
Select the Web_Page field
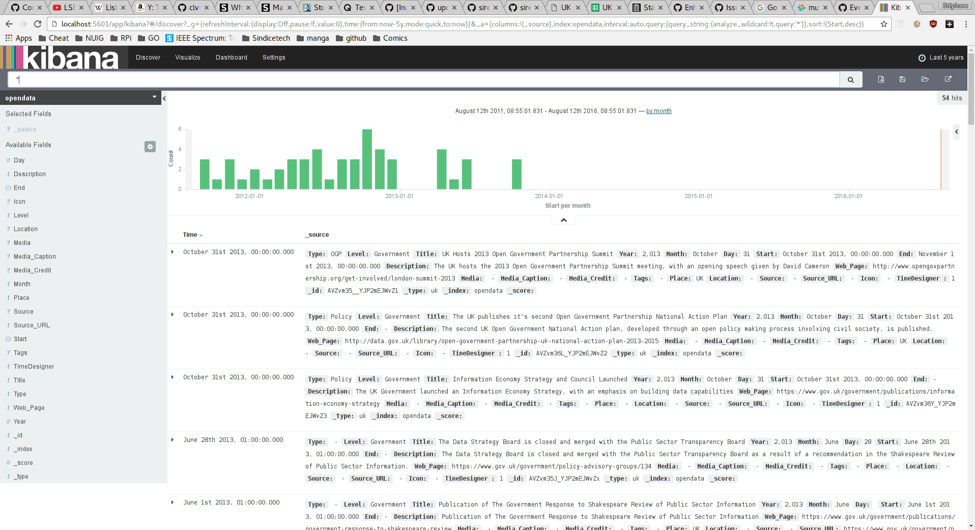[29, 408]
